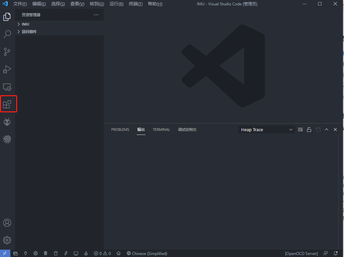Switch to the 输出 tab
This screenshot has width=344, height=257.
click(x=141, y=130)
